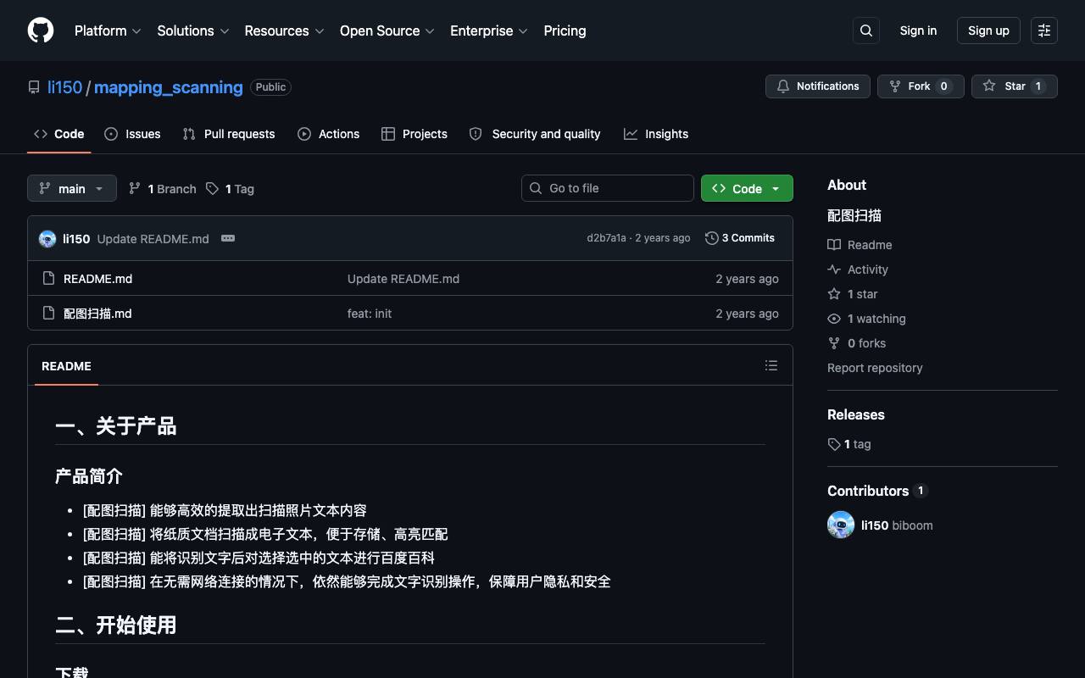Screen dimensions: 1085x678
Task: Open the Actions tab
Action: 329,134
